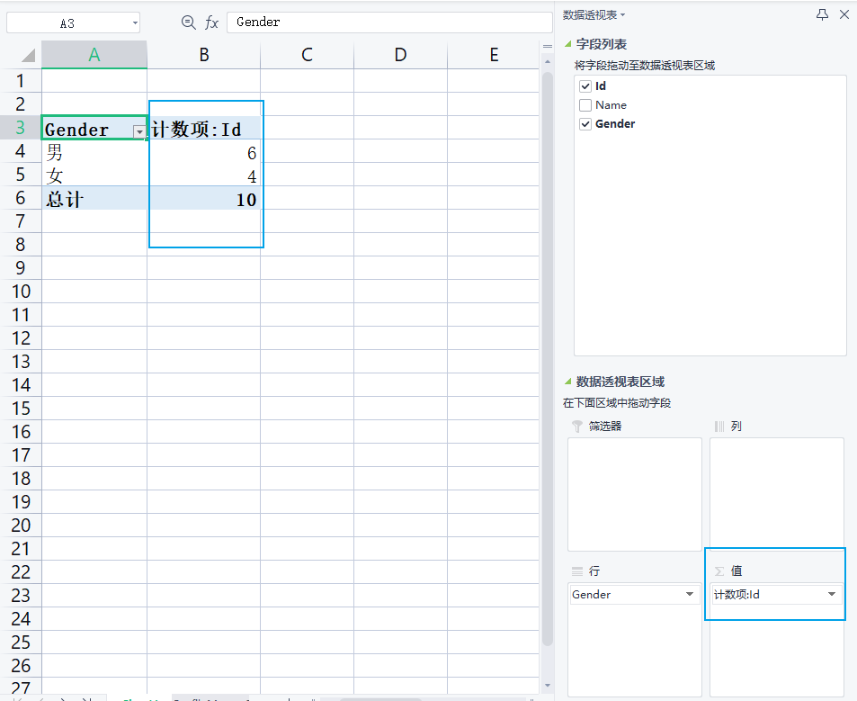
Task: Select column E header
Action: (494, 55)
